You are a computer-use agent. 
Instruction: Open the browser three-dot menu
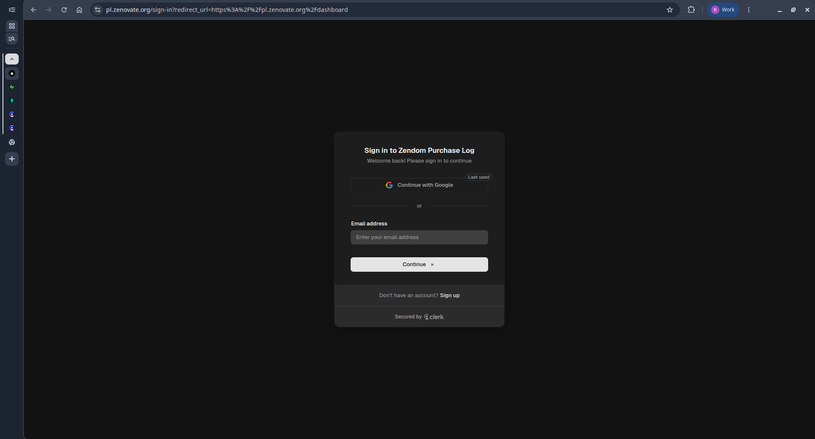coord(749,10)
